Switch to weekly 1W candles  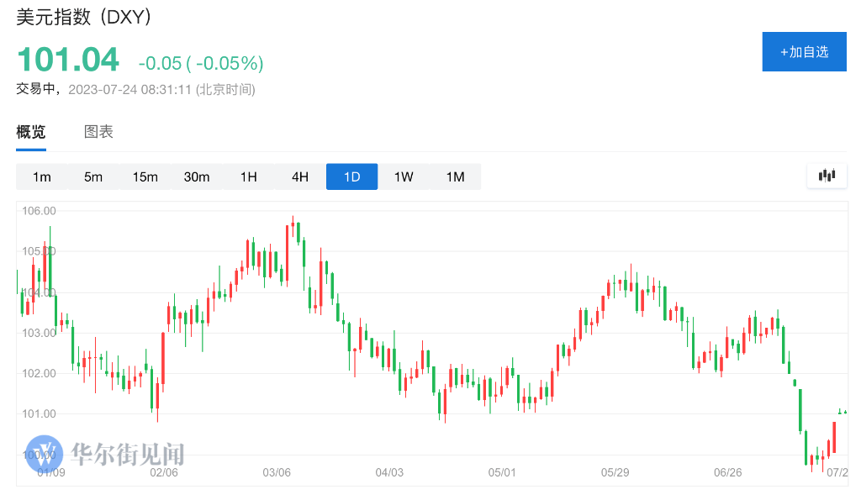pos(404,176)
